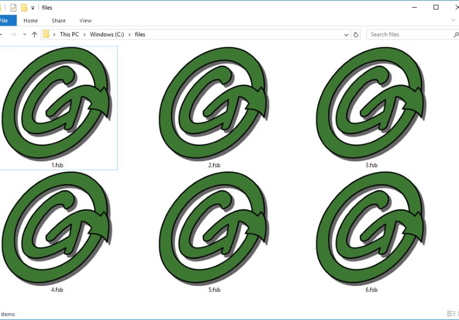The image size is (459, 320).
Task: Open the Home ribbon tab
Action: pos(31,21)
